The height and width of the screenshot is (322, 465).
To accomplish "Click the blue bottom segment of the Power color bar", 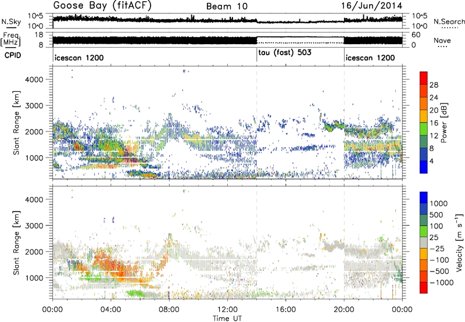I will pos(424,167).
